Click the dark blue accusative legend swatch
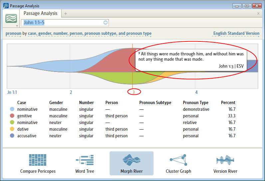Screen dimensions: 265x181 [12, 136]
